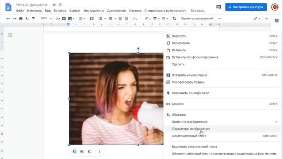Show document outline icon

click(10, 35)
